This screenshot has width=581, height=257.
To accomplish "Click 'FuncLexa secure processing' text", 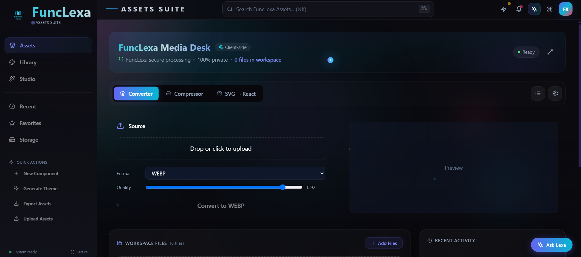I will pos(158,60).
